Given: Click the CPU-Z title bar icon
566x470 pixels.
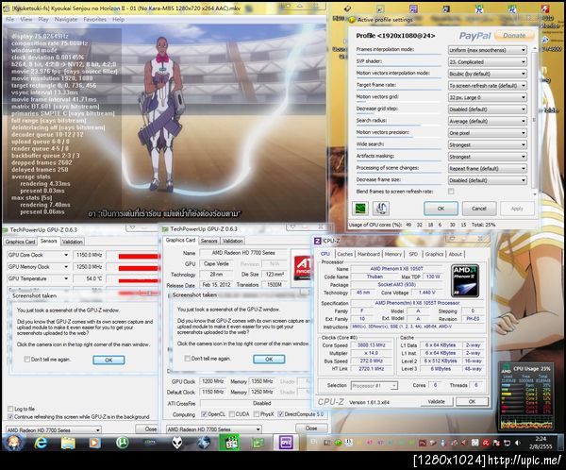Looking at the screenshot, I should click(318, 241).
